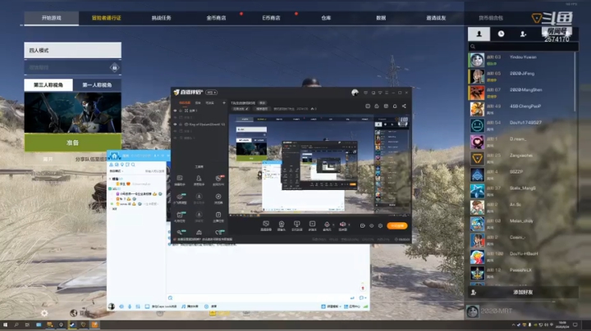591x331 pixels.
Task: Switch to the 冒险者通行证 tab
Action: coord(106,18)
